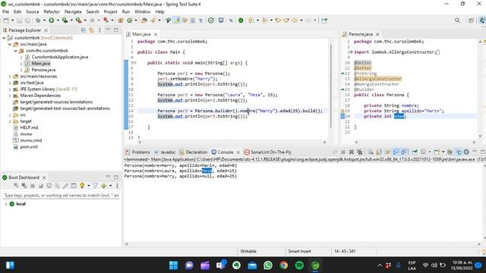
Task: Close the Main.java editor tab
Action: click(x=156, y=34)
